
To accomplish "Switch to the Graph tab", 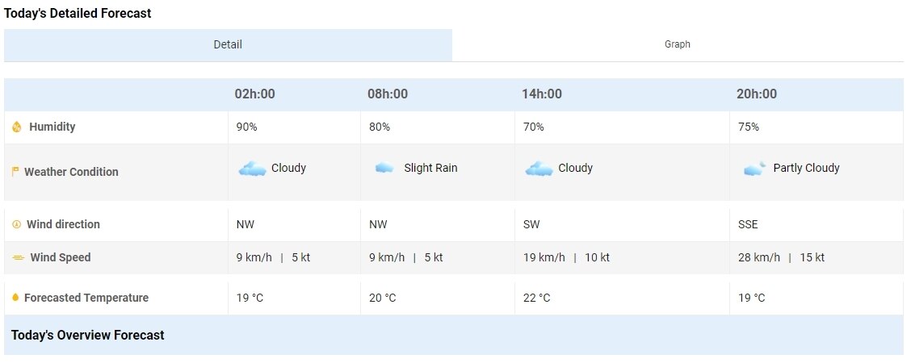I will (x=677, y=45).
